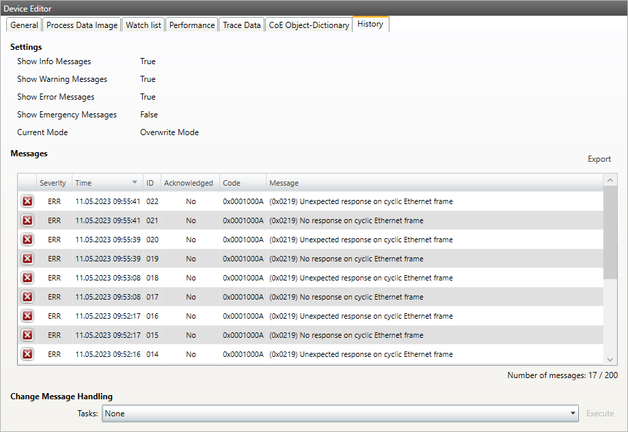628x432 pixels.
Task: Select the error icon of message 020
Action: tap(27, 240)
